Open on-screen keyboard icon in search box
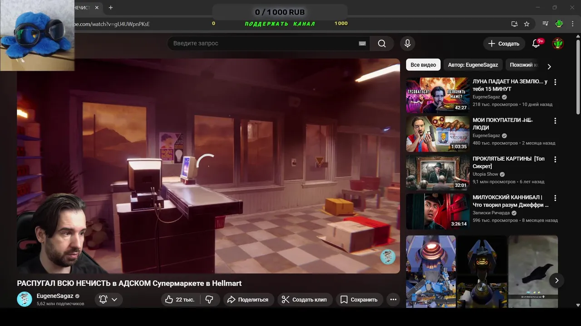 point(362,43)
